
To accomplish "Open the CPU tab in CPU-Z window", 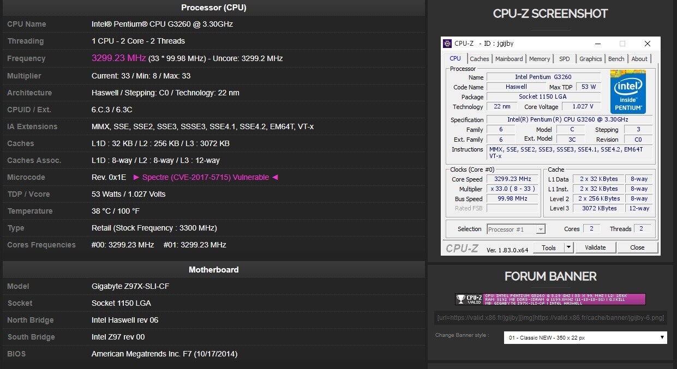I will coord(455,59).
